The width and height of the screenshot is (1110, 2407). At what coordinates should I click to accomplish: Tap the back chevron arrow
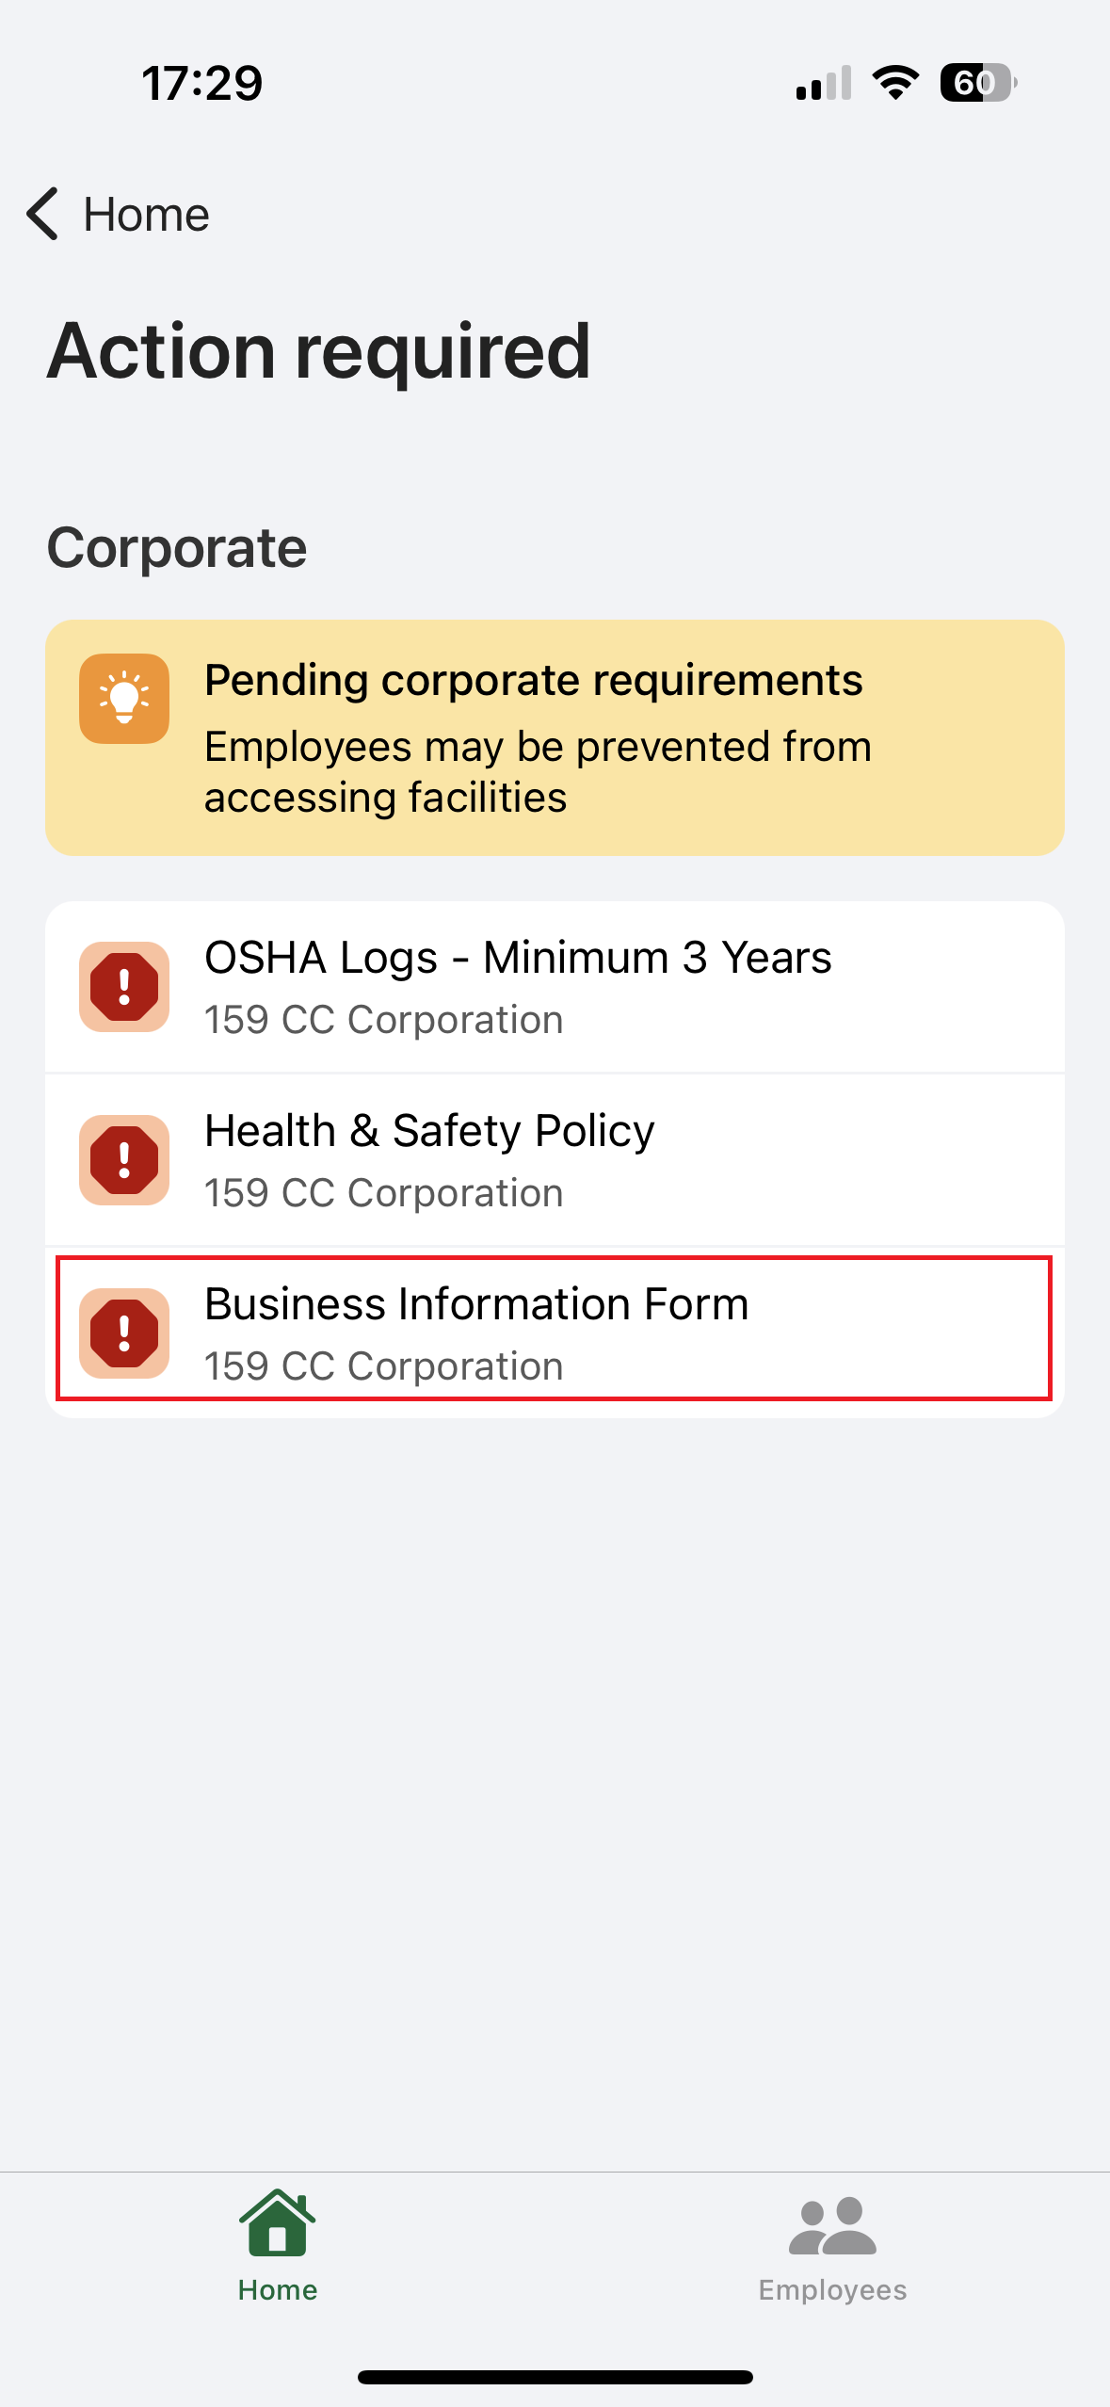click(x=43, y=214)
